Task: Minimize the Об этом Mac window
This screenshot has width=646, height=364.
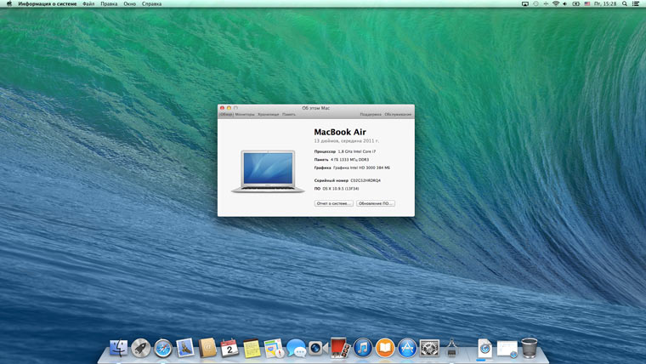Action: (229, 108)
